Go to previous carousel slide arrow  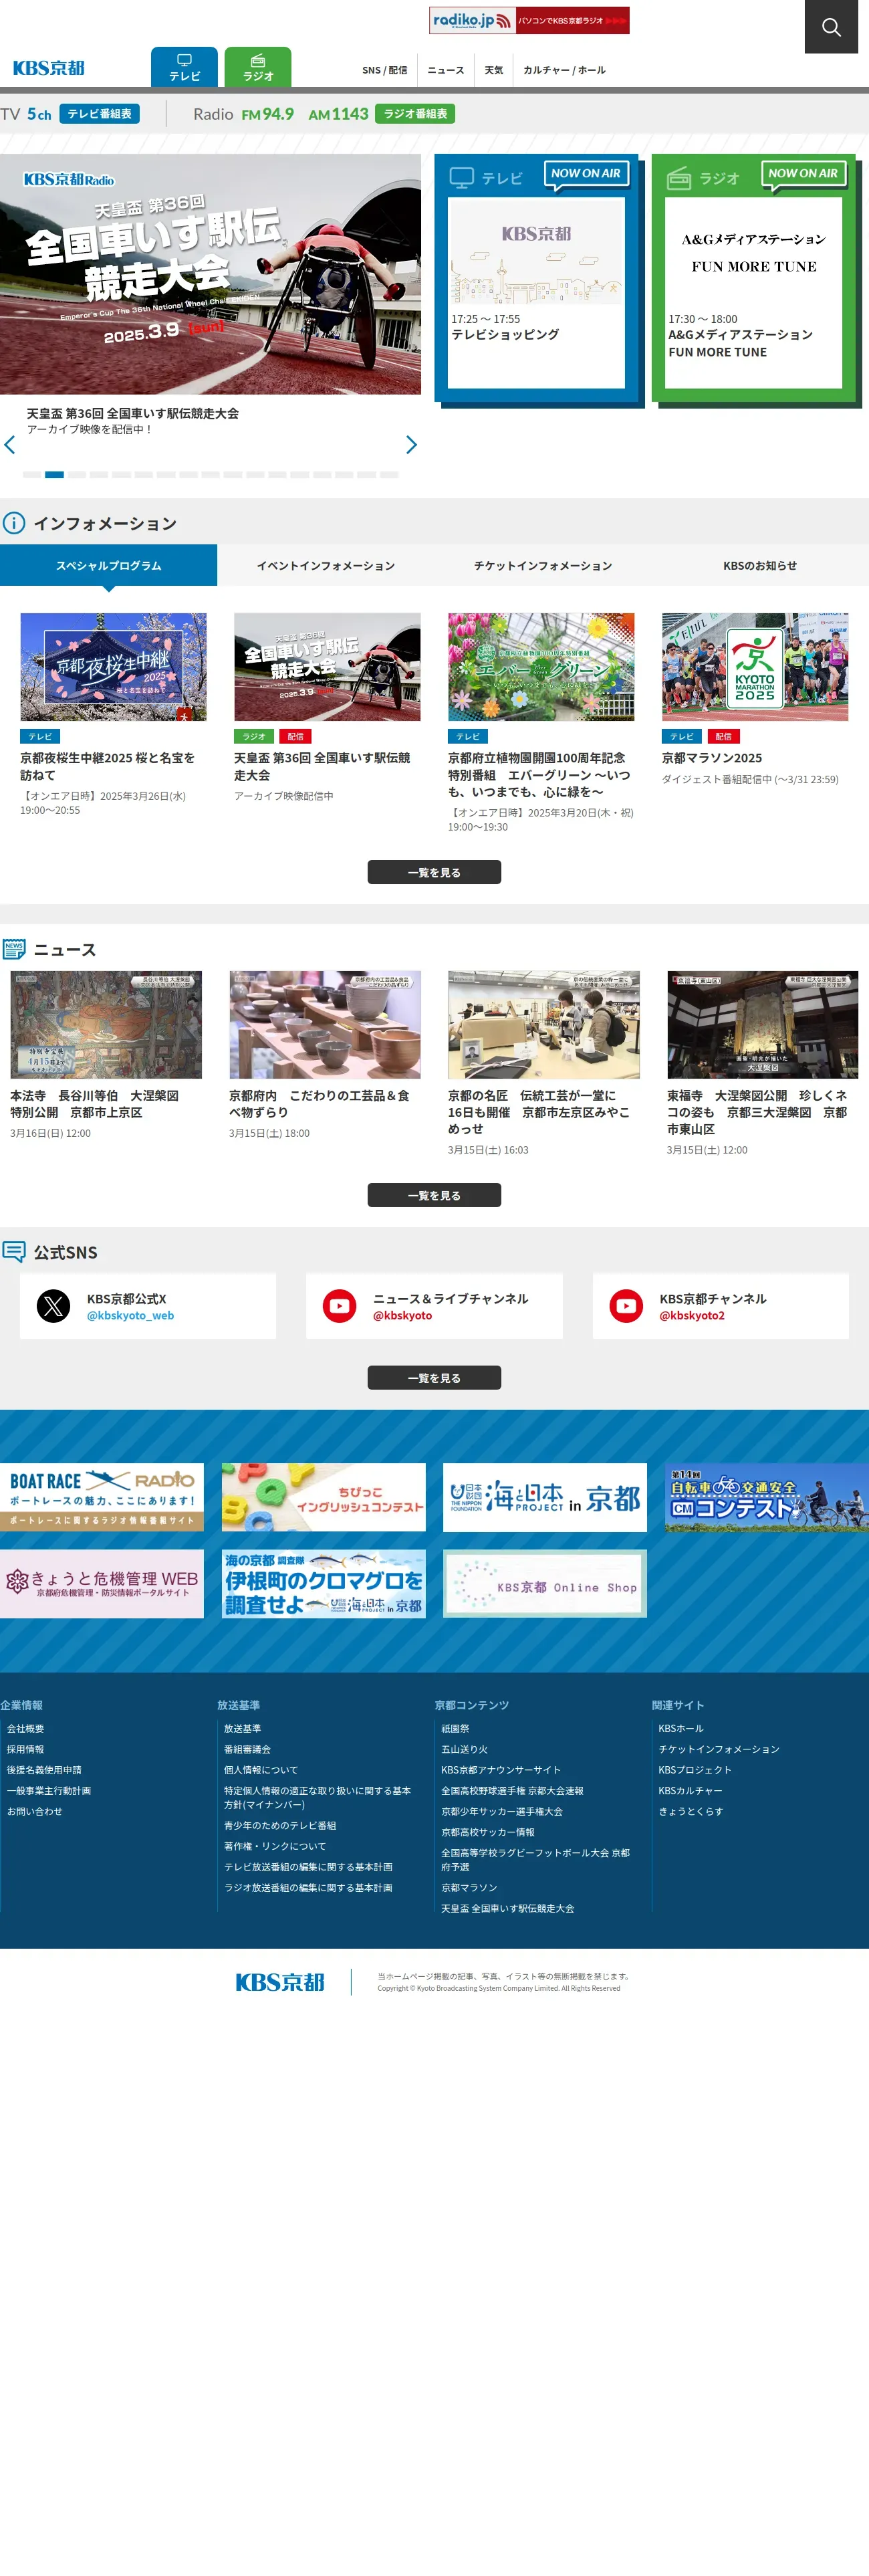pyautogui.click(x=10, y=445)
